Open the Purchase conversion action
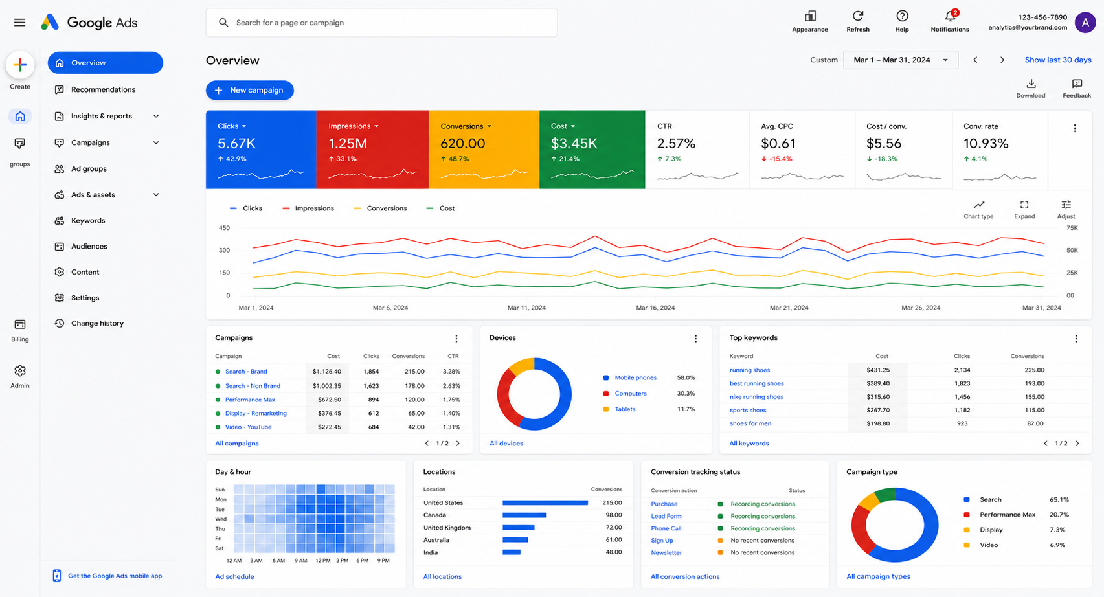 pos(664,504)
